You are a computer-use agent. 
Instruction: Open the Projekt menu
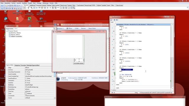pos(30,3)
